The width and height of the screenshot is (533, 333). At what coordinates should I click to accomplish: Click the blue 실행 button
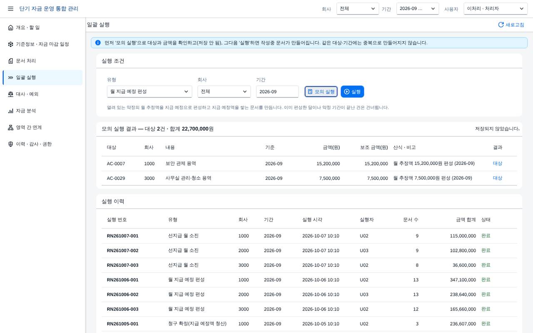pos(352,92)
